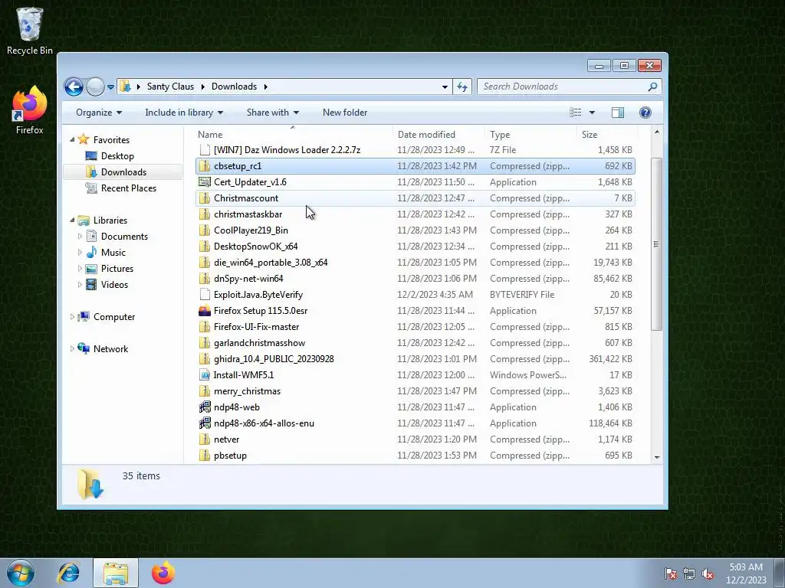Screen dimensions: 785x588
Task: Open the address bar history dropdown
Action: [445, 87]
